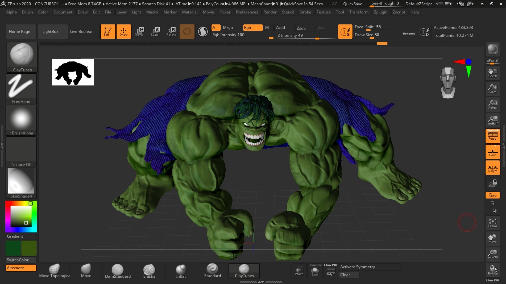Click the AAHalf zoom icon
The width and height of the screenshot is (506, 284).
coord(493,120)
